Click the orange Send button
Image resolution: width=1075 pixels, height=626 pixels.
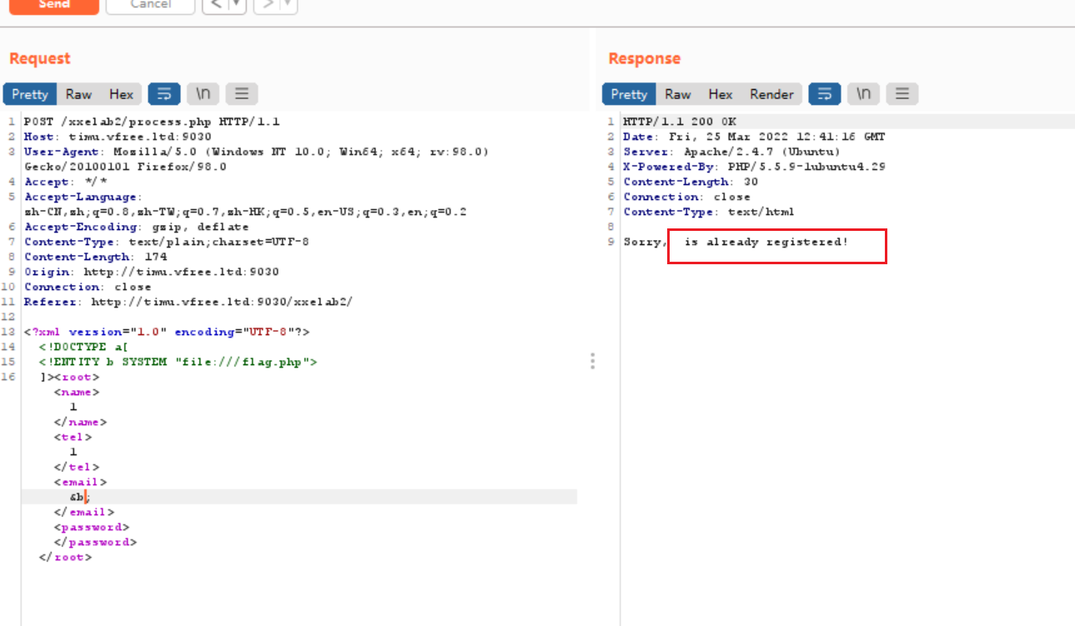coord(54,5)
